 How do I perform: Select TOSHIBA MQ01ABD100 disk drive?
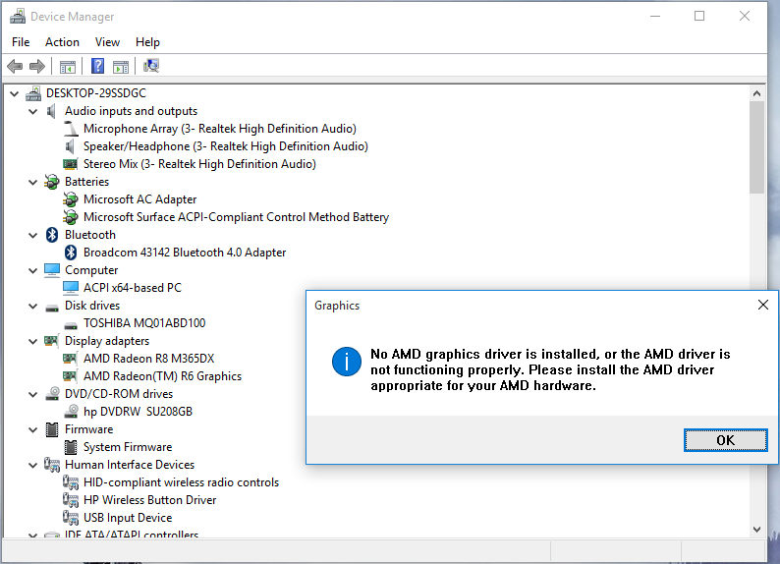(144, 323)
